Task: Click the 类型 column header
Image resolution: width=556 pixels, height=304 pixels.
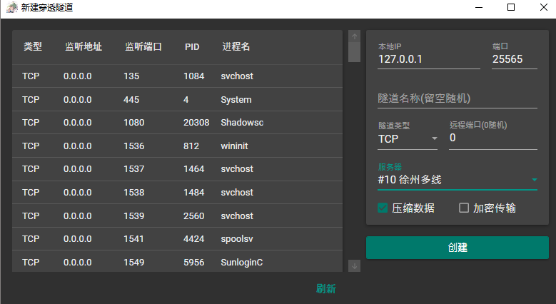Action: tap(33, 46)
